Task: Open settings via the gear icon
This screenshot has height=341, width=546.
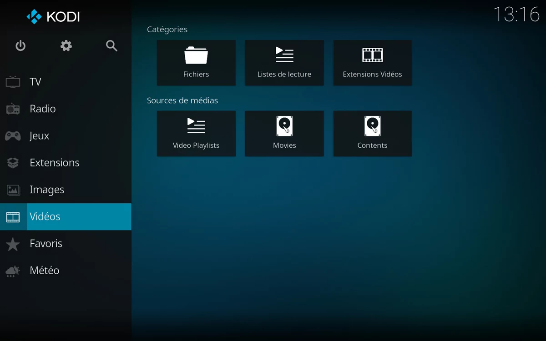Action: 66,45
